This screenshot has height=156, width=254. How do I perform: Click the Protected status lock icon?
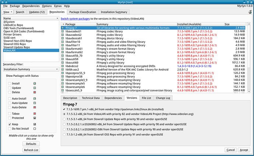(35, 118)
